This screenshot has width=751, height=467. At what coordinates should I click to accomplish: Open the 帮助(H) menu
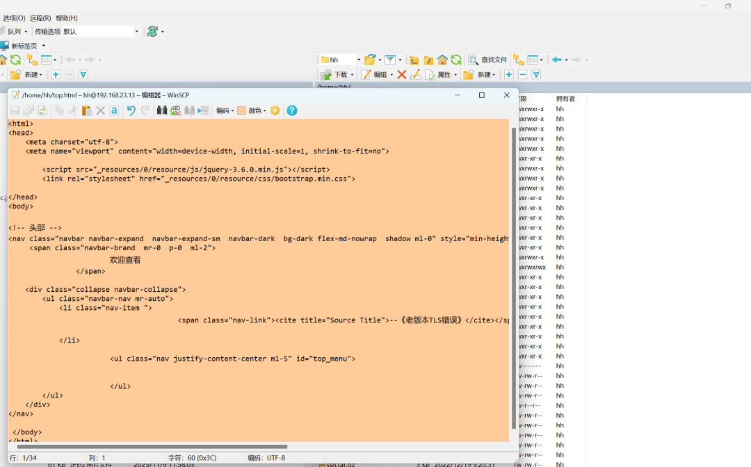67,18
